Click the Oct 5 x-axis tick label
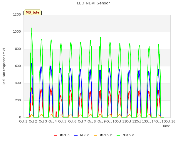The height and width of the screenshot is (141, 188). [x=62, y=121]
